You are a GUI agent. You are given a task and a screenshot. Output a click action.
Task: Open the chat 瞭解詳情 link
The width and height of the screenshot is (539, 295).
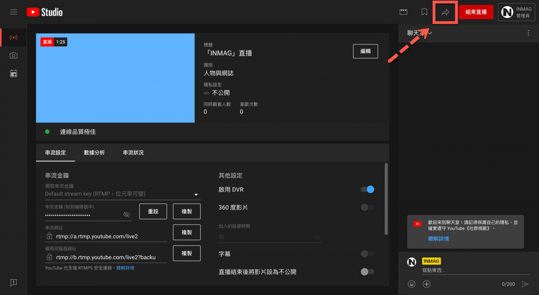(x=438, y=239)
